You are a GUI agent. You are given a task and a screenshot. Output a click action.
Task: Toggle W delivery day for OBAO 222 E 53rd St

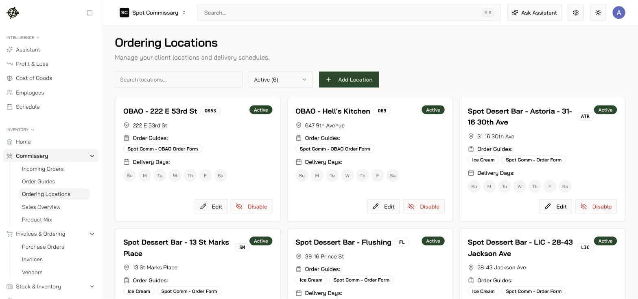tap(175, 176)
